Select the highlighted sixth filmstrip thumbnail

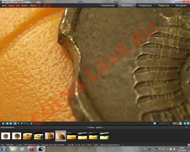[61, 136]
